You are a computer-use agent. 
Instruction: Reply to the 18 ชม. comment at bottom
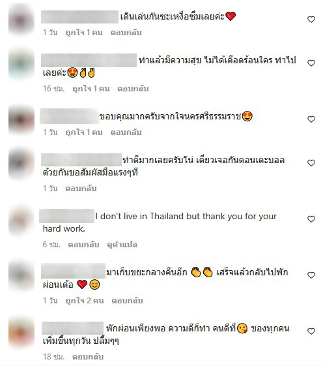(x=88, y=357)
